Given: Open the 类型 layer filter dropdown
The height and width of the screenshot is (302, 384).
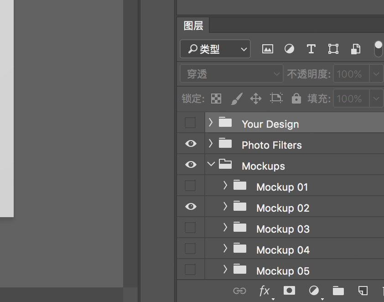Looking at the screenshot, I should pos(215,49).
